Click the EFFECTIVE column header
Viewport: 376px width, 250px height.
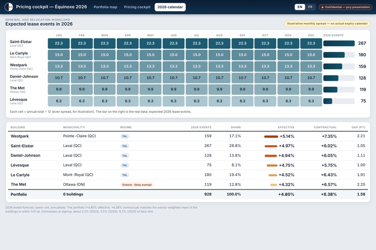[286, 127]
